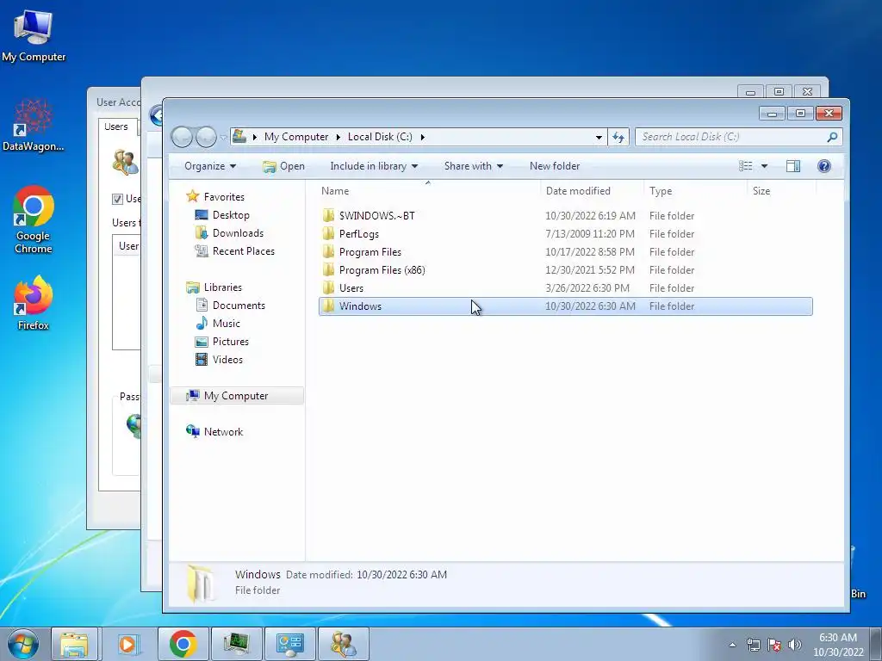Sort by the Name column header
Viewport: 882px width, 661px height.
click(335, 191)
